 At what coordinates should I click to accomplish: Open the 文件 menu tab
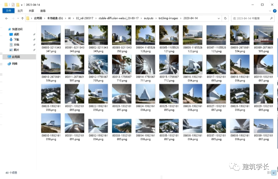click(9, 11)
